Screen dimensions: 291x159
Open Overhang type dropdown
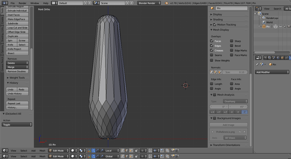tap(235, 101)
